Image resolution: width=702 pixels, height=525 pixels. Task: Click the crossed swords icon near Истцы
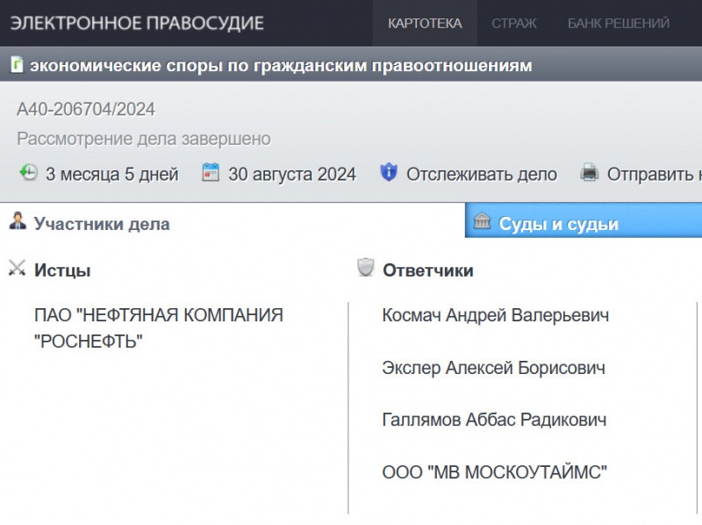17,269
